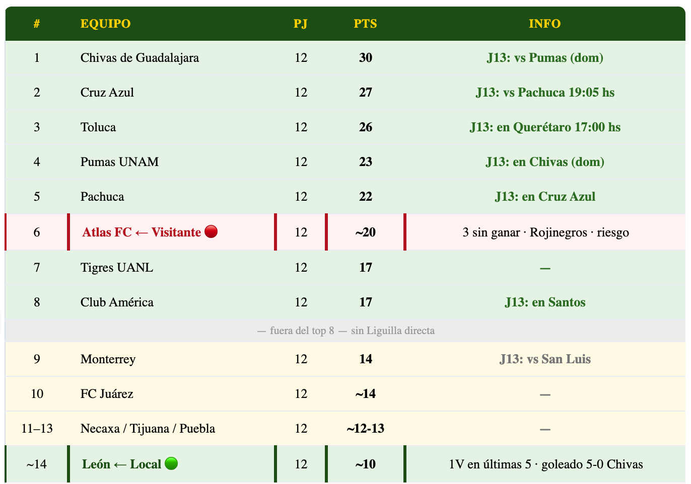Click the red circle beside Atlas FC
Screen dimensions: 691x484
click(212, 232)
